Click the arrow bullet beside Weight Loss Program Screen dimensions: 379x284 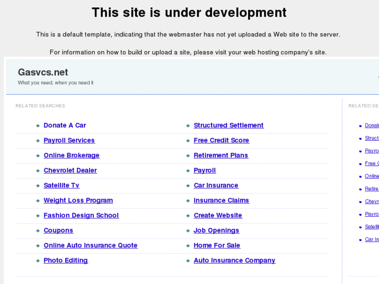pyautogui.click(x=38, y=201)
